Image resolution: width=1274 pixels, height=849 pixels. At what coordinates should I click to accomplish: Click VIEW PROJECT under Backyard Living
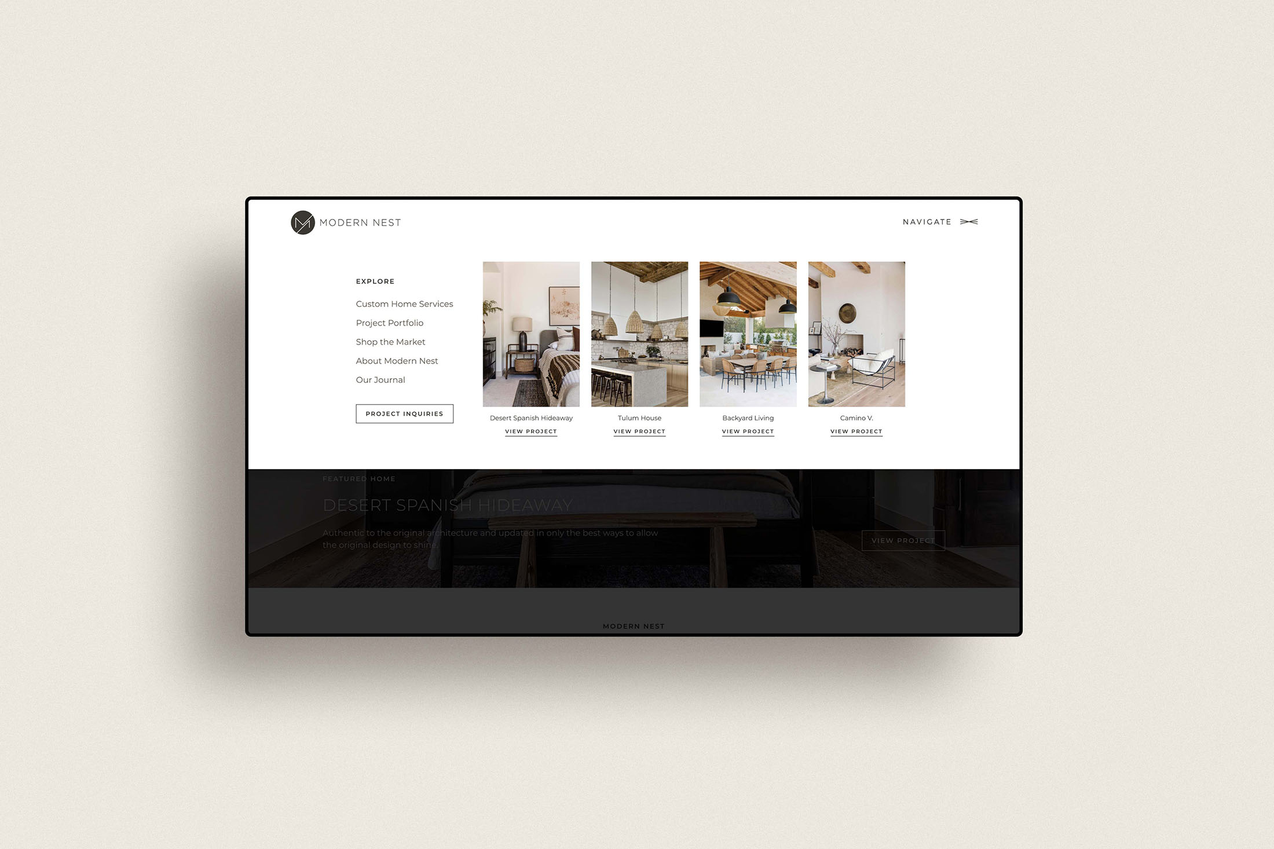(x=748, y=431)
